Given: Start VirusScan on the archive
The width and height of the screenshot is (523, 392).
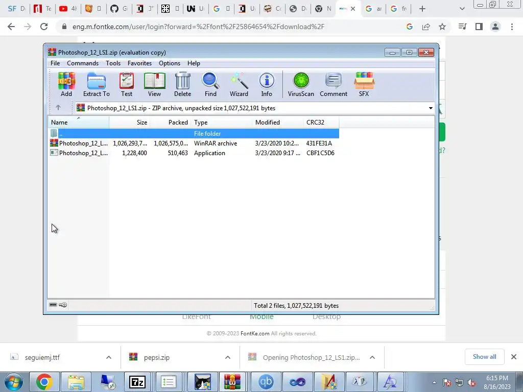Looking at the screenshot, I should 301,85.
